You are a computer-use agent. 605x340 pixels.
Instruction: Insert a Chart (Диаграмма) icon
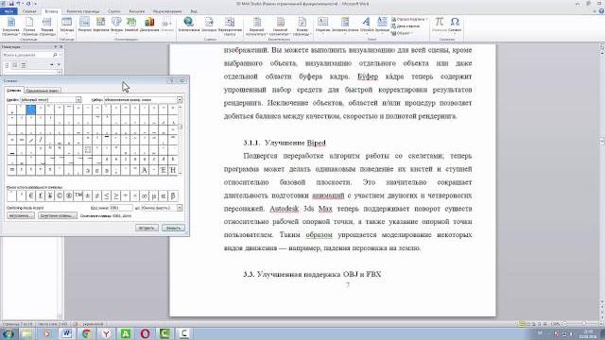click(149, 25)
